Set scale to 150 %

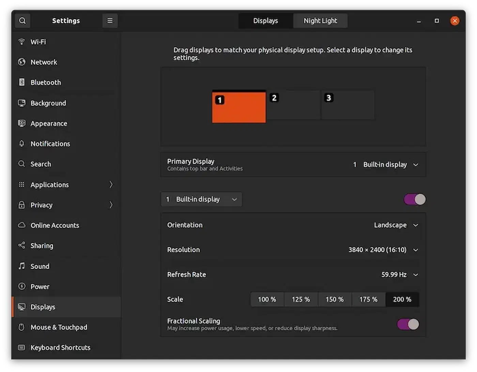335,299
